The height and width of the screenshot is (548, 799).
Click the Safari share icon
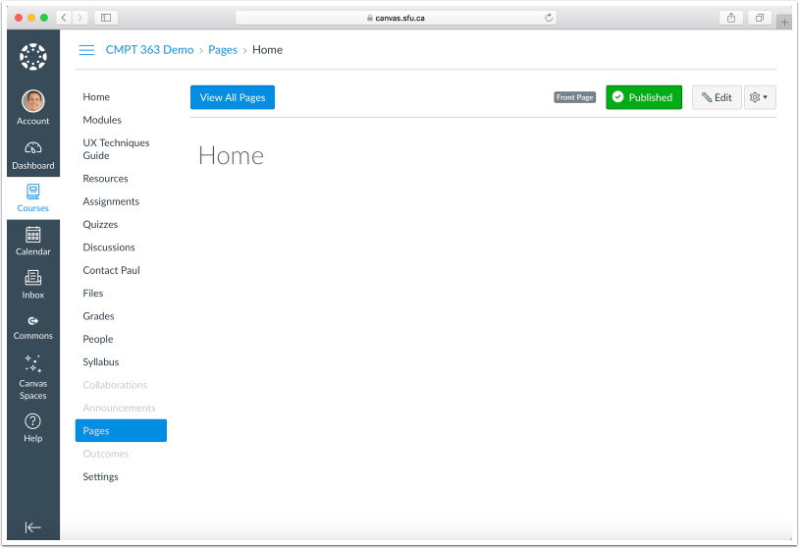(731, 18)
